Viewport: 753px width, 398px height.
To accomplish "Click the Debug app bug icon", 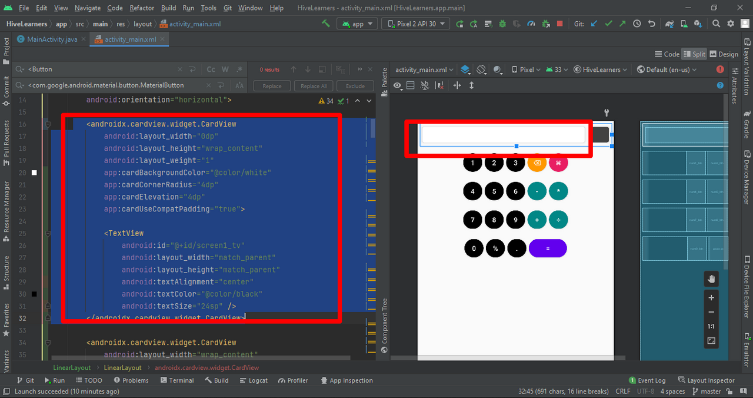I will 502,24.
